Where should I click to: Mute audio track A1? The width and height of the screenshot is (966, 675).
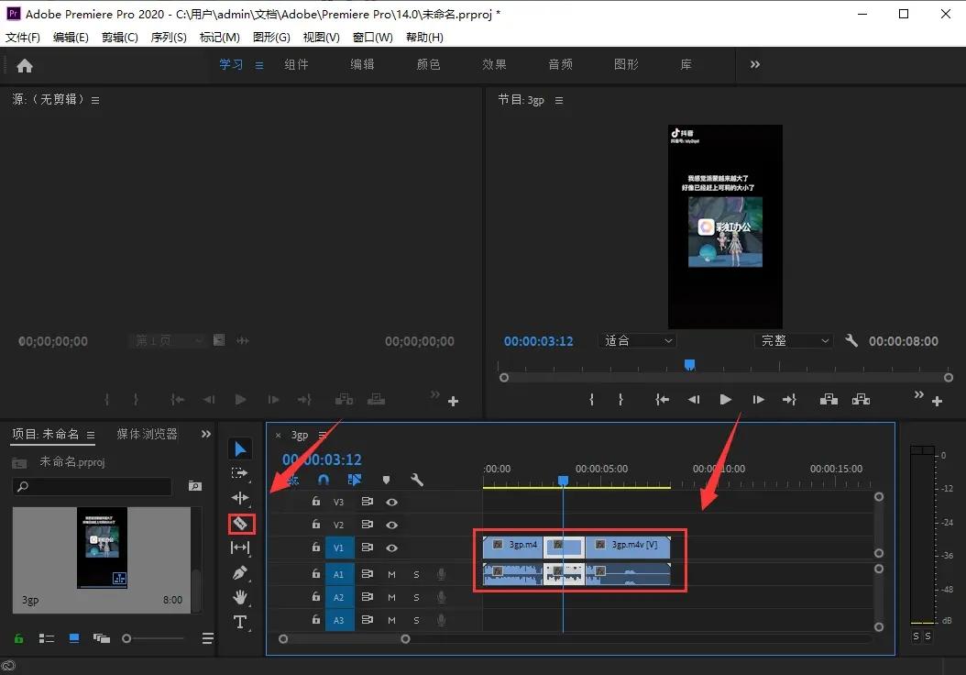(x=391, y=573)
